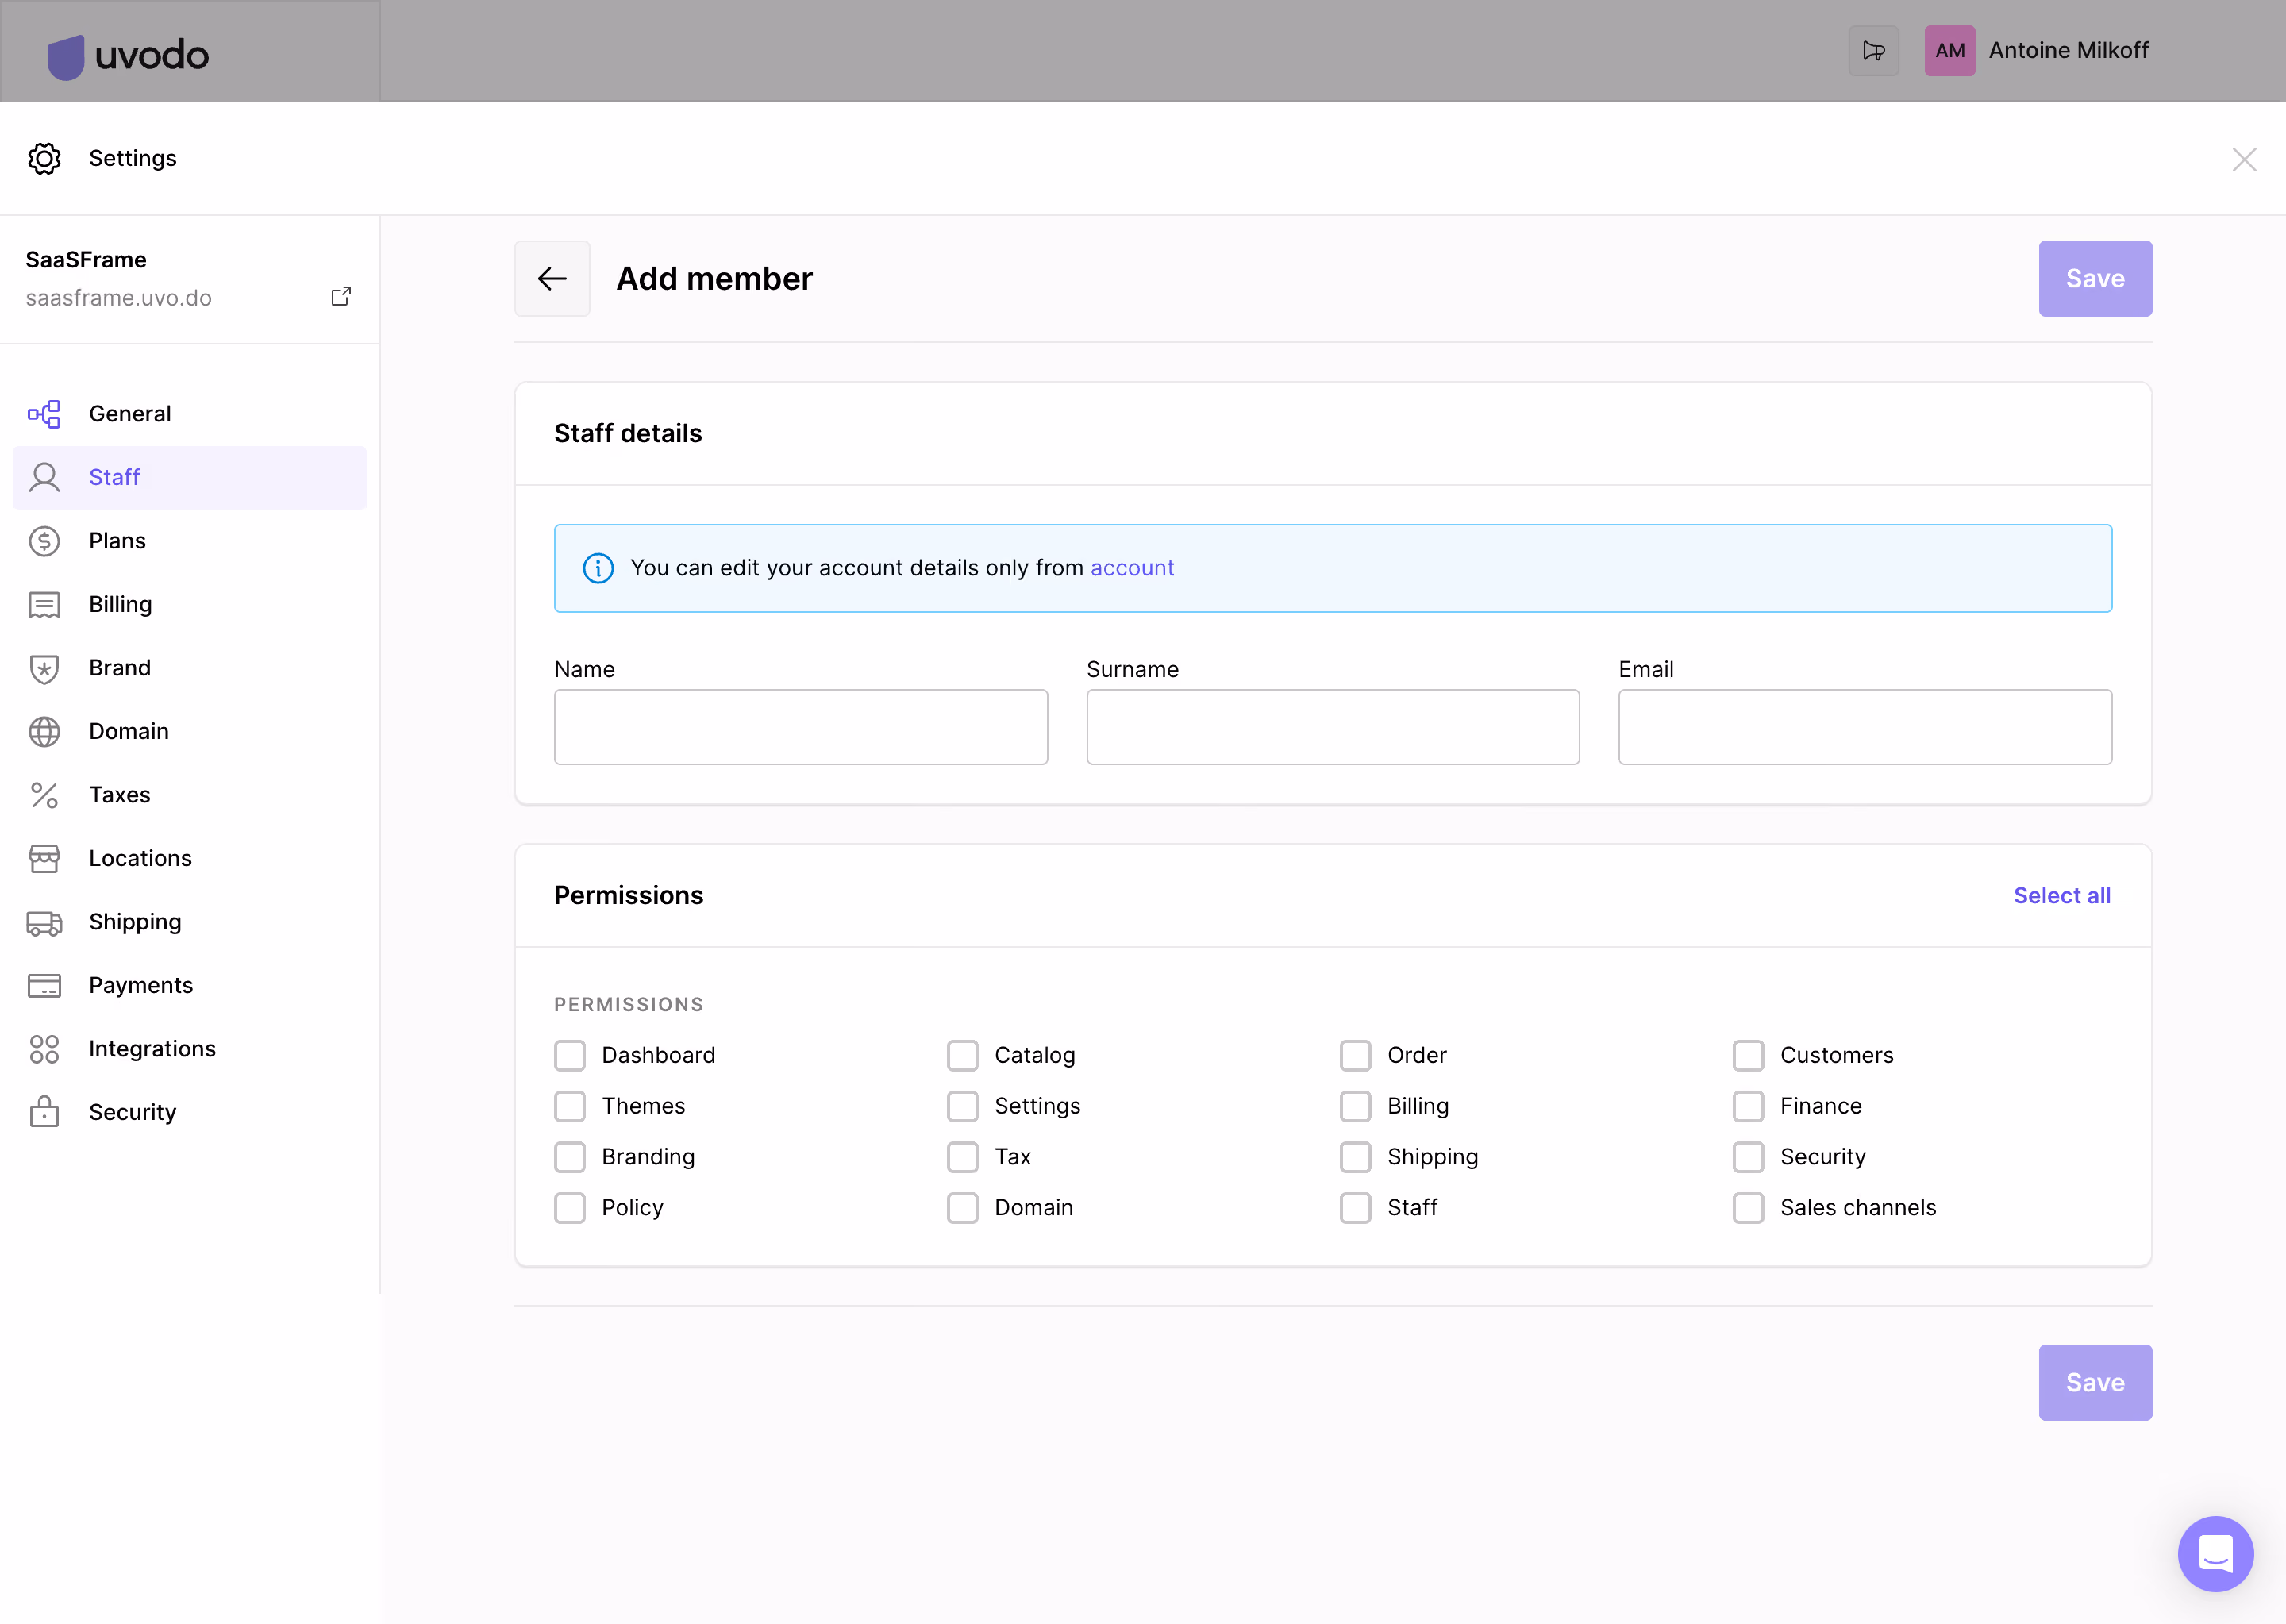Click the Locations store icon
2286x1624 pixels.
(44, 858)
